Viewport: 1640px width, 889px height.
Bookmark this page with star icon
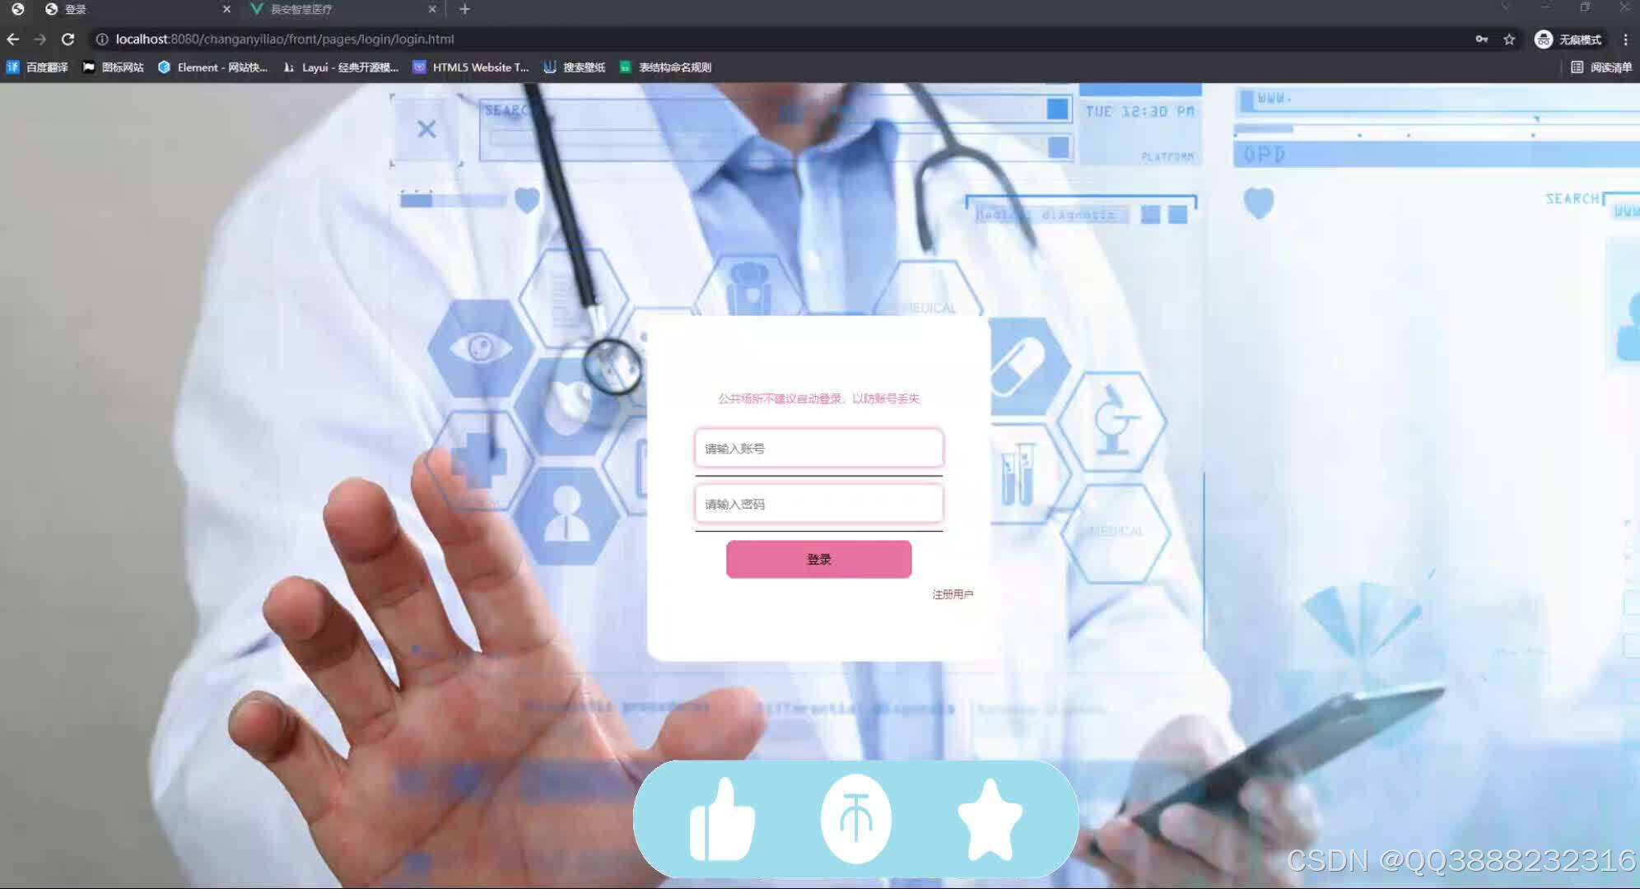(x=1509, y=40)
